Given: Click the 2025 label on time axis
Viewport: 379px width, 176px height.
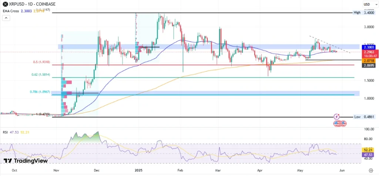Looking at the screenshot, I should point(138,170).
